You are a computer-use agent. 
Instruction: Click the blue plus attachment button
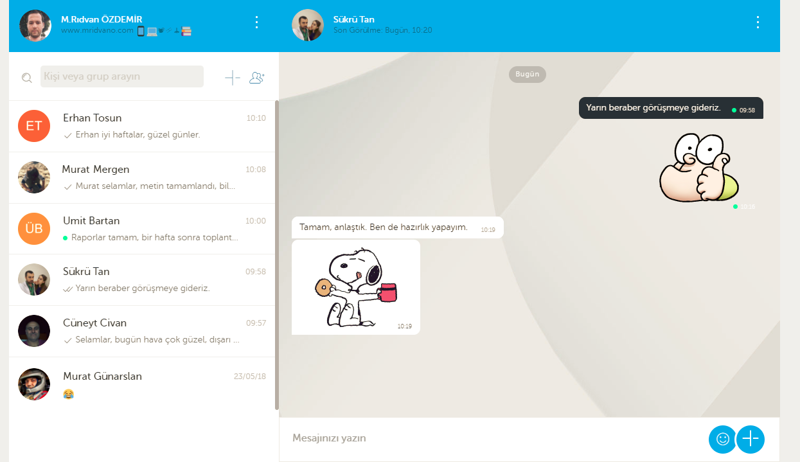(x=751, y=439)
